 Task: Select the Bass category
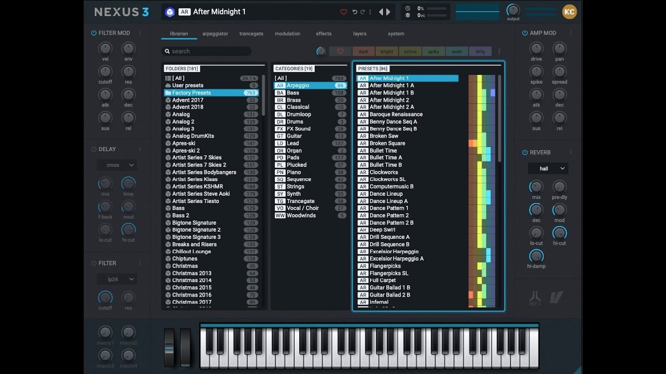pos(310,93)
